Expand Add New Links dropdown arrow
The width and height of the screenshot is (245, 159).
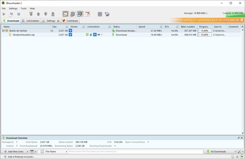[27, 151]
